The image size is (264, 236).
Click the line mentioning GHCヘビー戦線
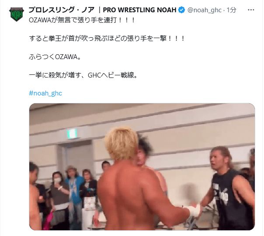[83, 75]
